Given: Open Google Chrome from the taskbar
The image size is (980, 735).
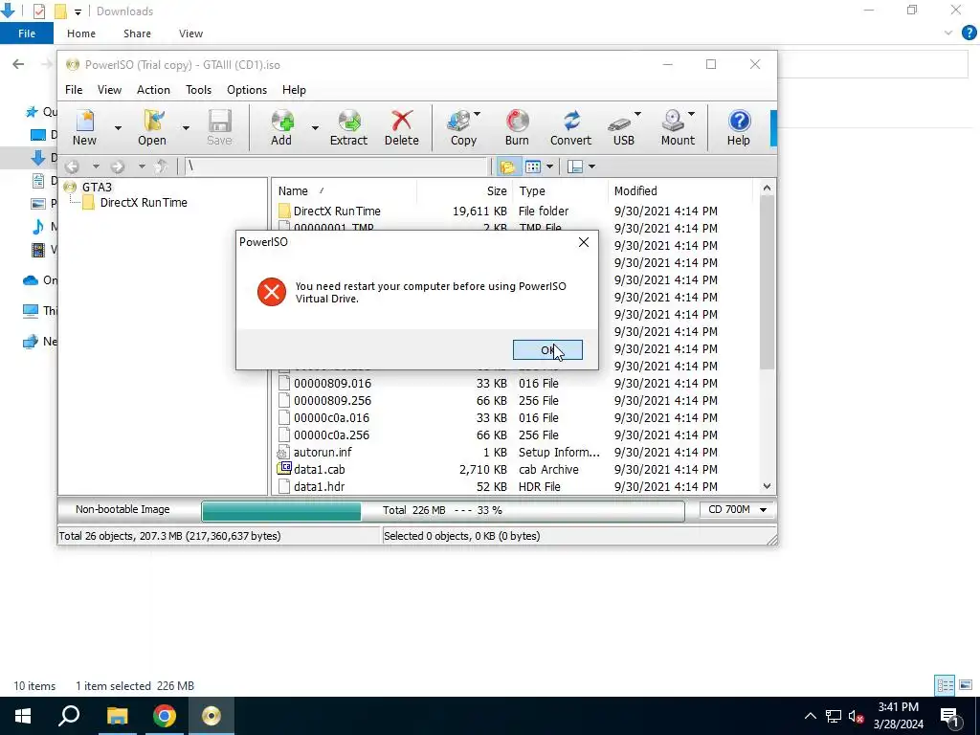Looking at the screenshot, I should [x=165, y=716].
